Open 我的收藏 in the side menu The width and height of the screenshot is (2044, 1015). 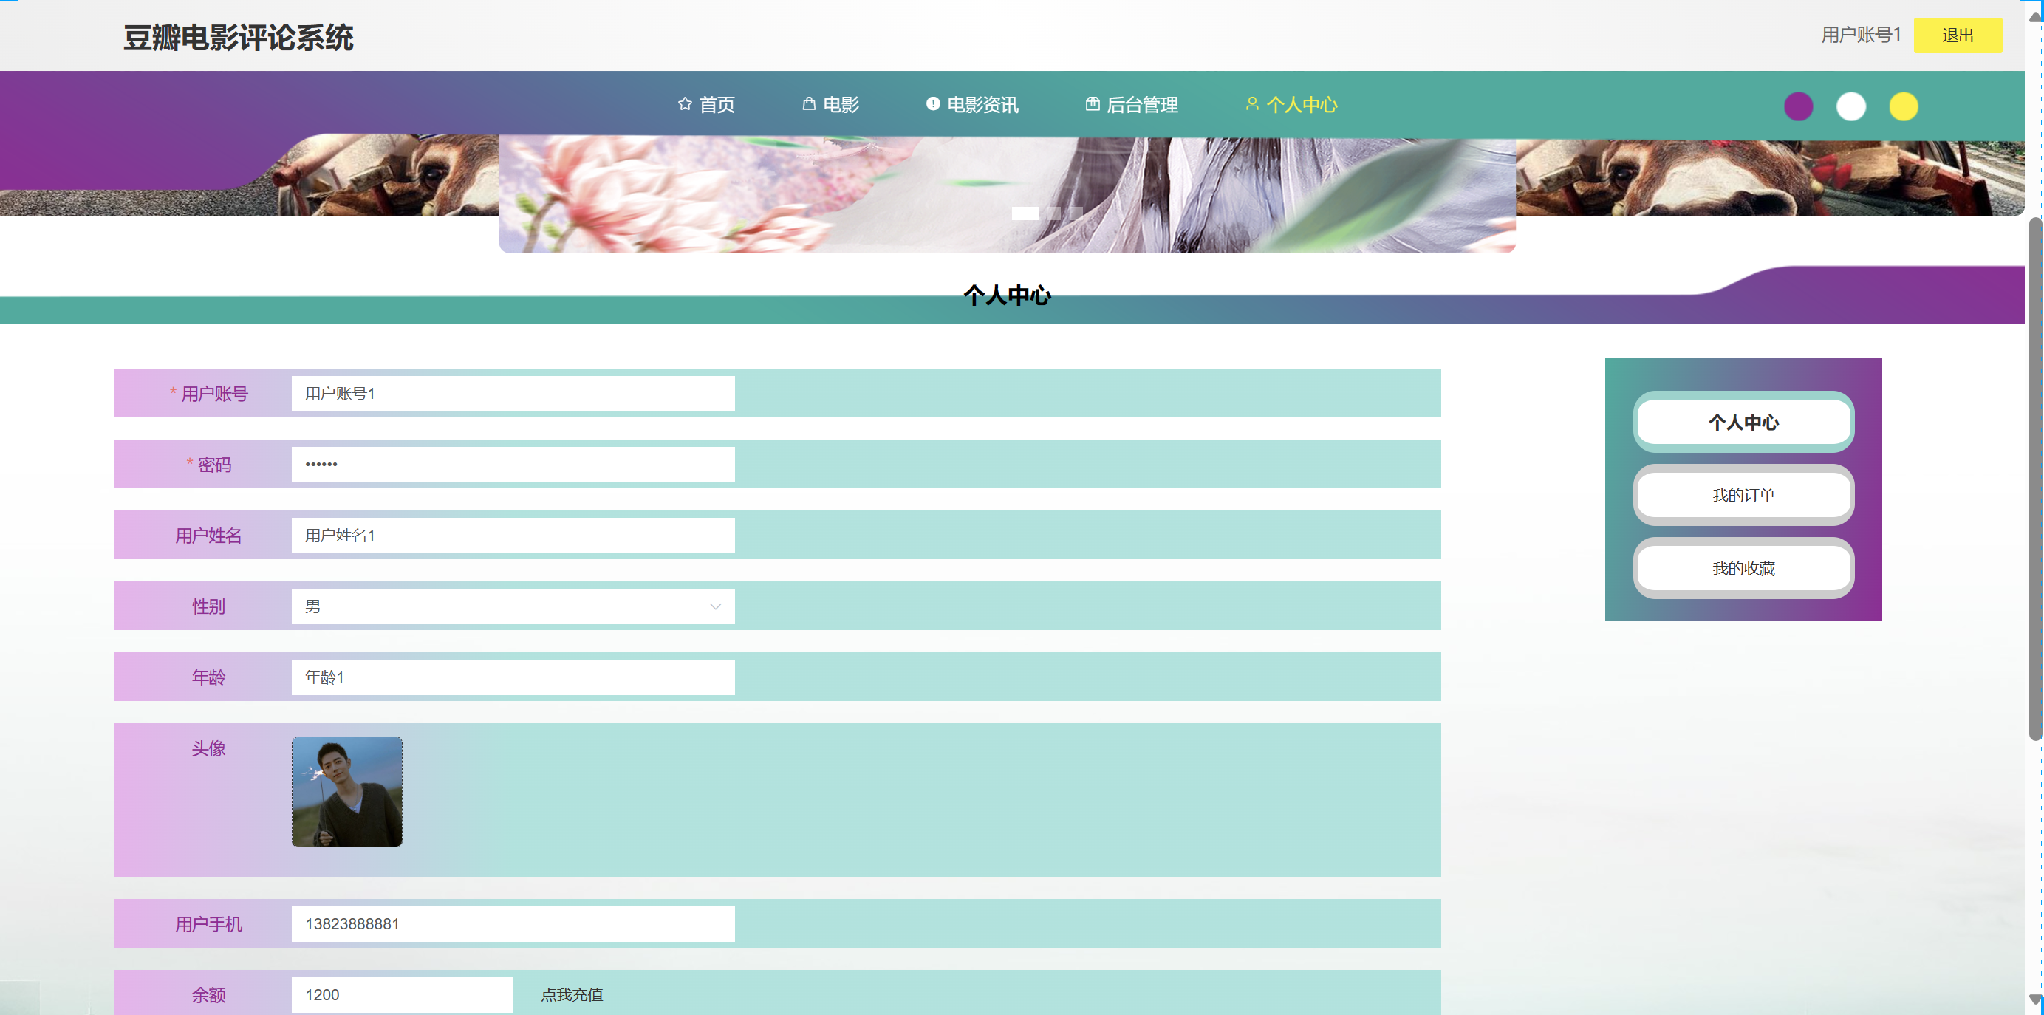tap(1743, 568)
